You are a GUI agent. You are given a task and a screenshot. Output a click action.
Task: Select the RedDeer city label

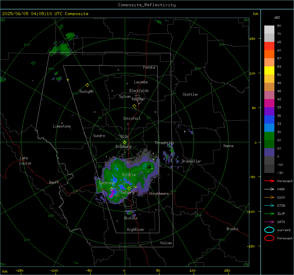(139, 99)
